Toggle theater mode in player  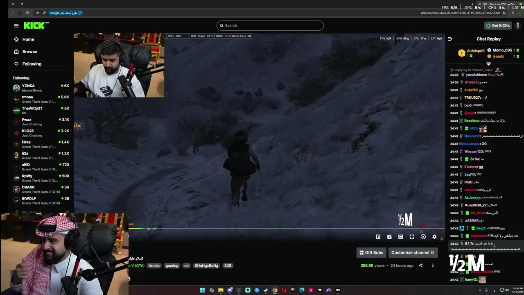click(400, 237)
